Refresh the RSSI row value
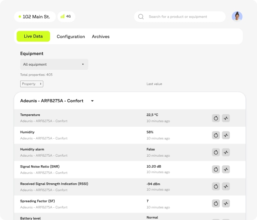Image resolution: width=257 pixels, height=220 pixels. coord(216,186)
